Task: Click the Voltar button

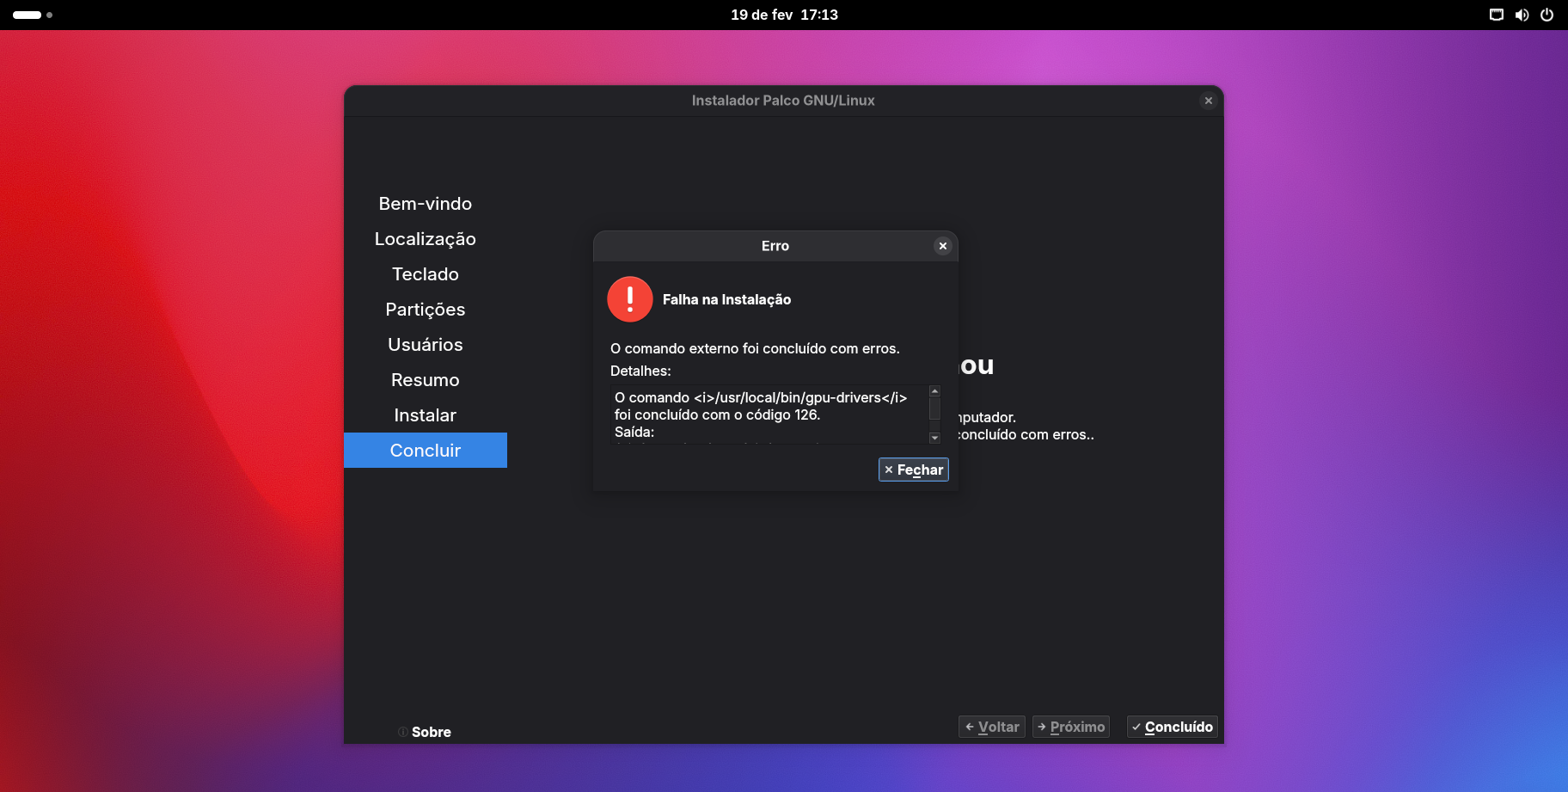Action: point(991,727)
